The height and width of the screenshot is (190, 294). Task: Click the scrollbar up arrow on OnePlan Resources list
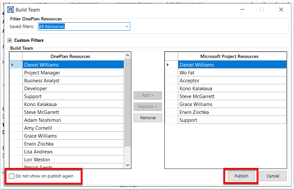tap(127, 55)
